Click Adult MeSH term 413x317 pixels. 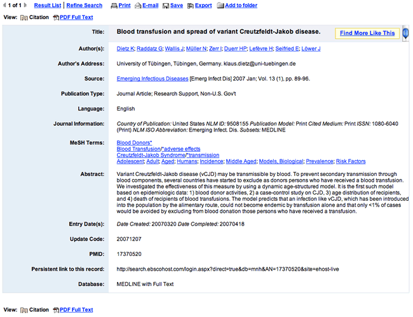152,161
